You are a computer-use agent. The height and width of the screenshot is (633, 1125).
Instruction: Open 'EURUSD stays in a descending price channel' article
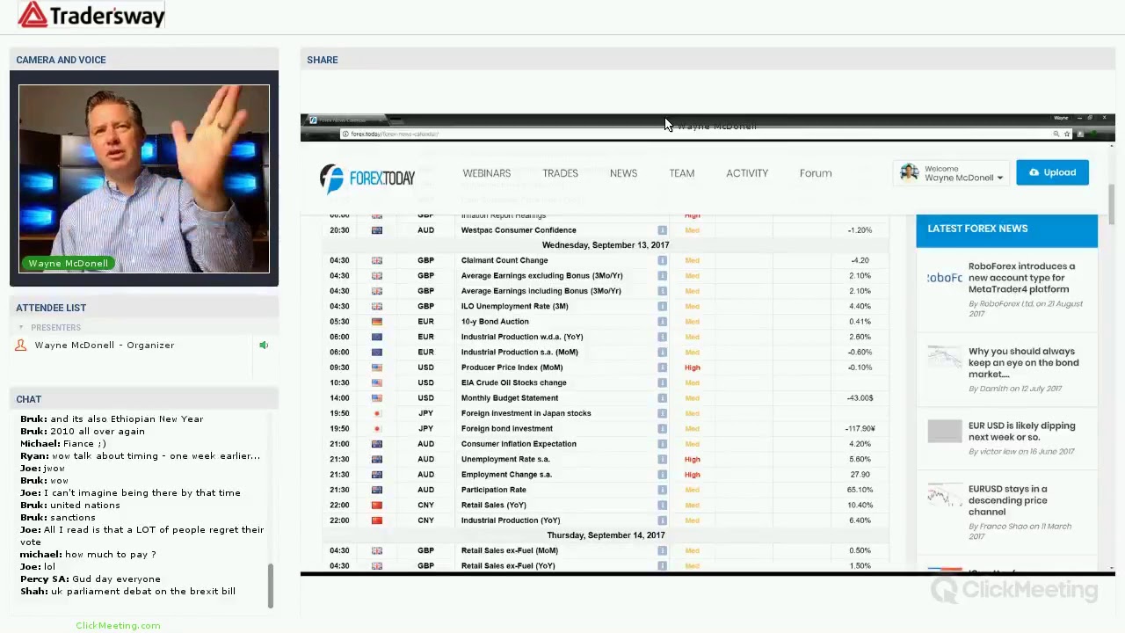pos(1008,500)
